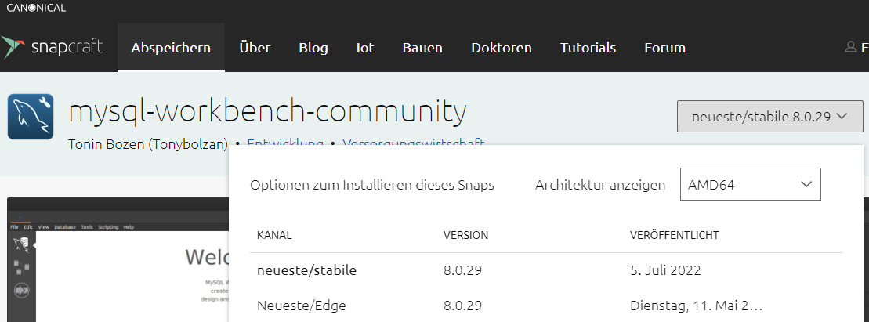Click the Snapcraft bird logo
The image size is (869, 322).
tap(13, 48)
